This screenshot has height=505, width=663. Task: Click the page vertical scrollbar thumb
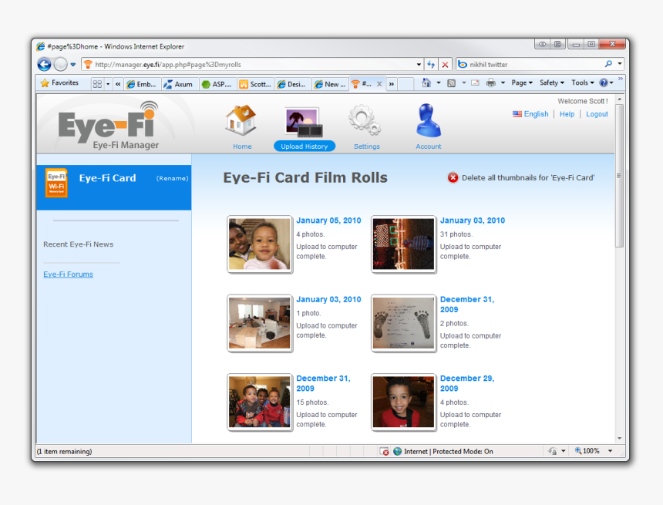(x=619, y=176)
